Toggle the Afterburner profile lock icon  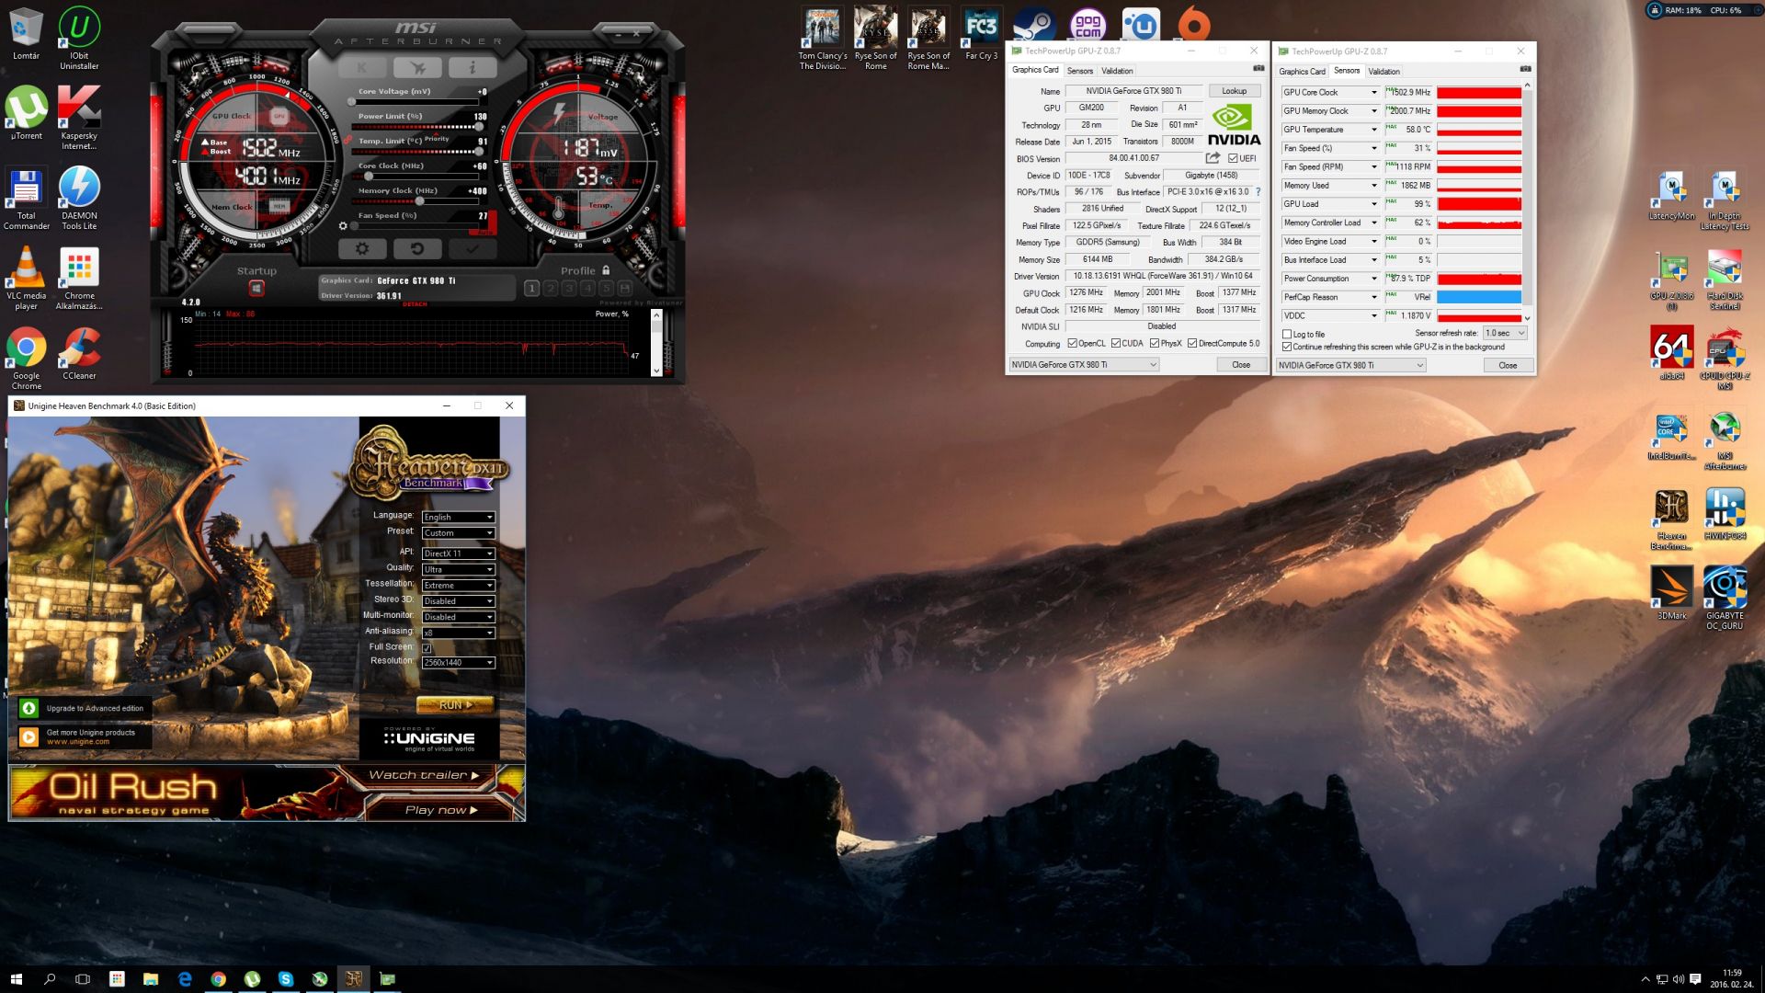(x=606, y=270)
